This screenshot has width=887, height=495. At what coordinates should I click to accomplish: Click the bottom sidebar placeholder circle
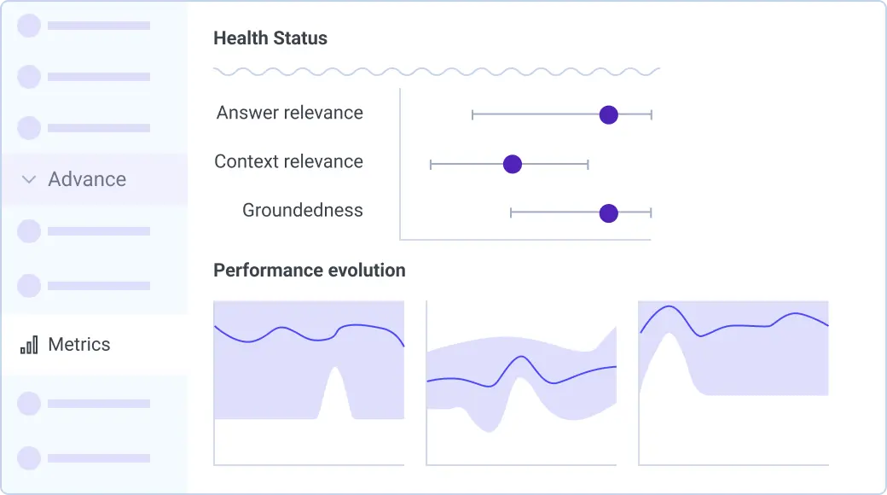click(x=29, y=458)
